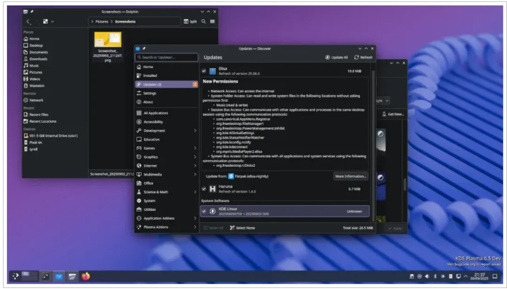Click the Flatpak (elisa-nightly) source icon
The height and width of the screenshot is (289, 507).
[231, 176]
